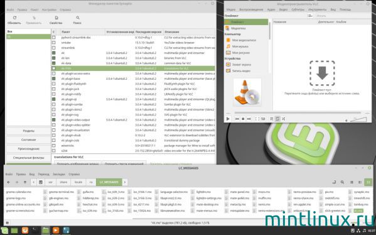The width and height of the screenshot is (376, 235).
Task: Open the Закладки menu in Nemo
Action: (x=59, y=174)
